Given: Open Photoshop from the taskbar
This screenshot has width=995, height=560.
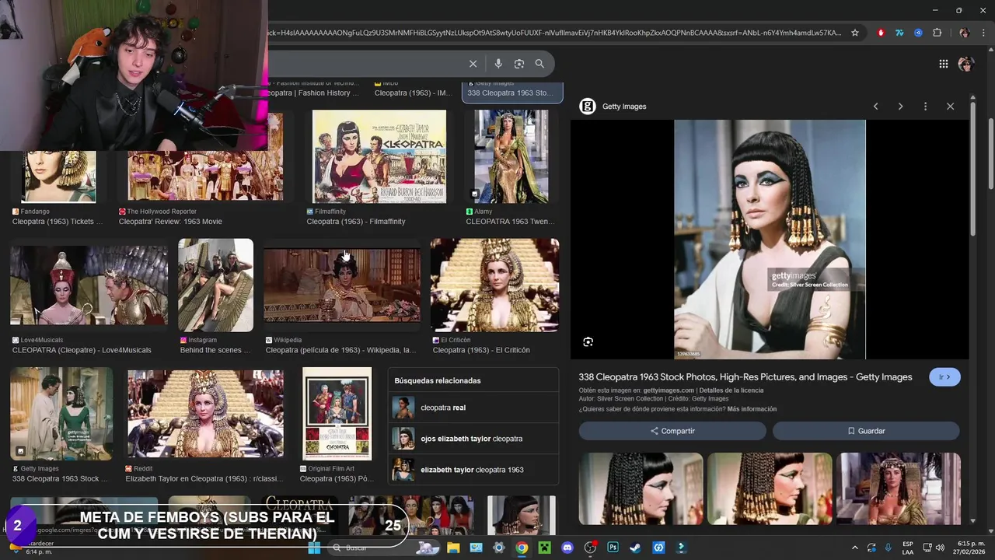Looking at the screenshot, I should [613, 548].
